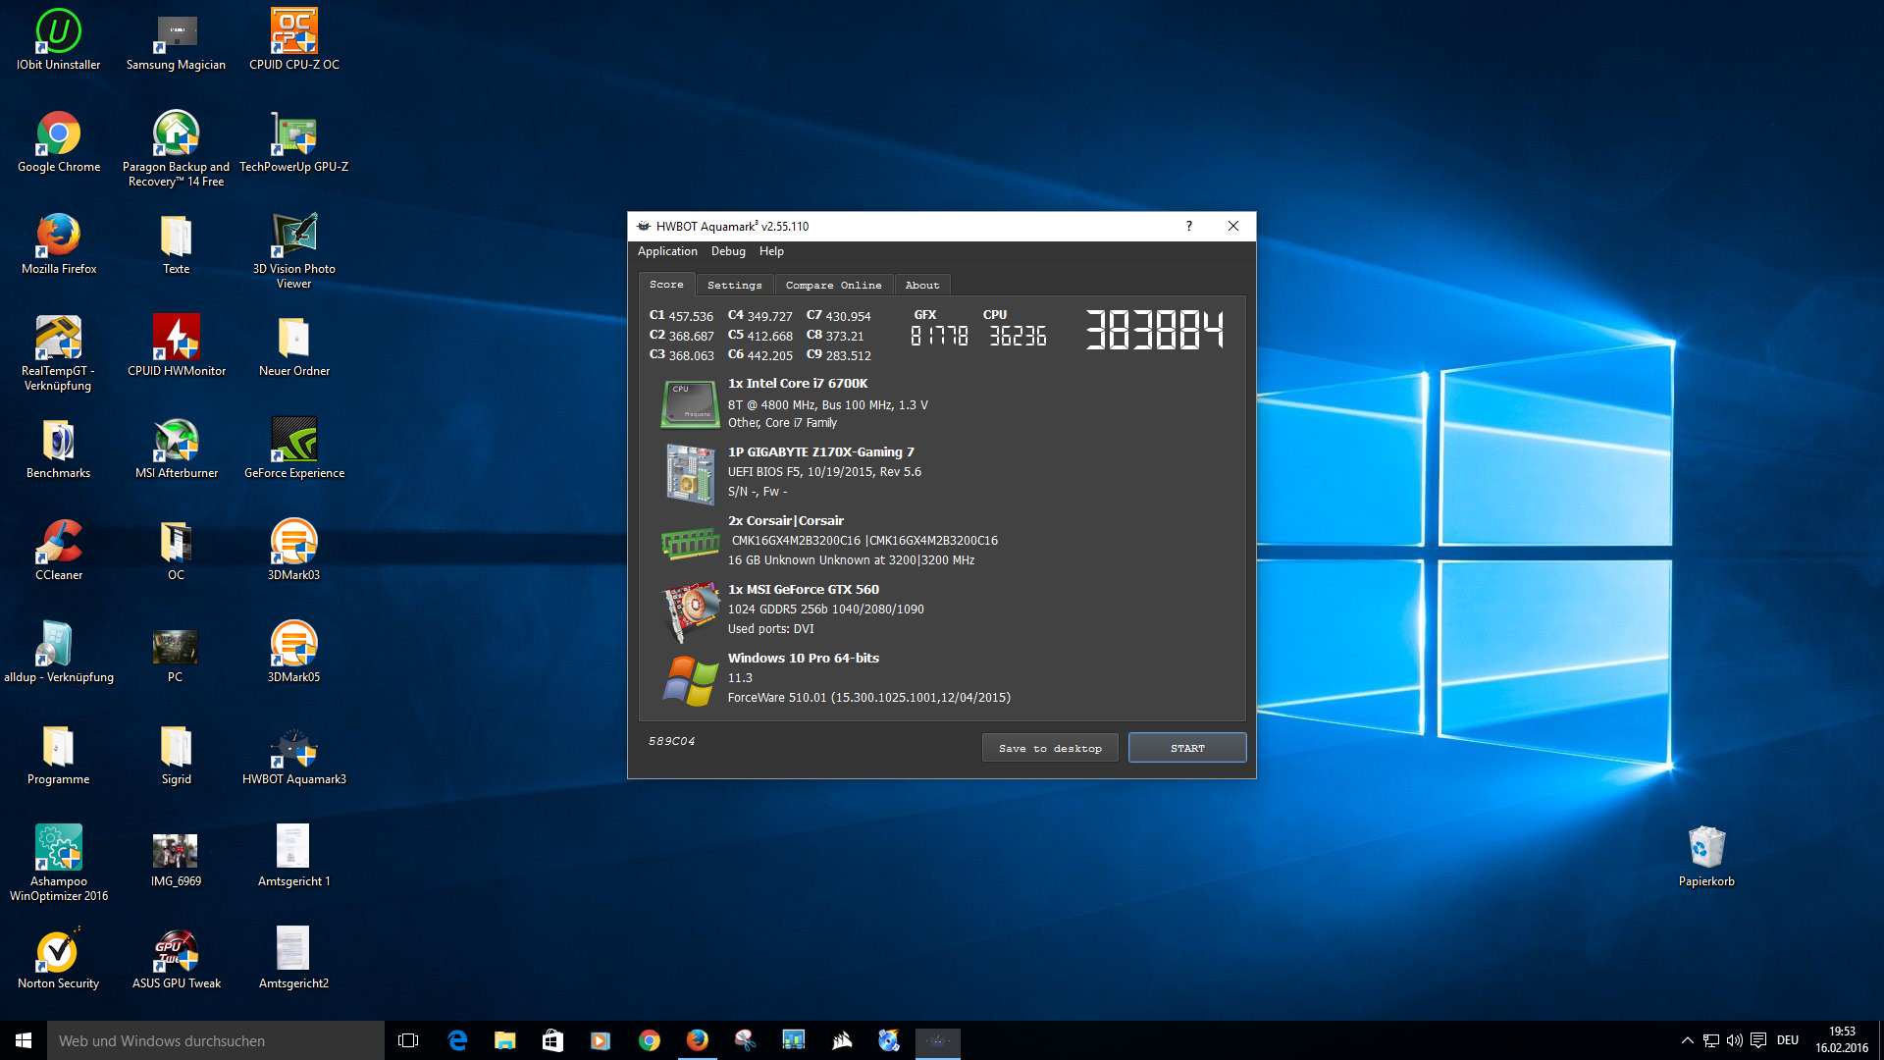Launch CPUID HWMonitor from desktop
Viewport: 1884px width, 1060px height.
[177, 345]
